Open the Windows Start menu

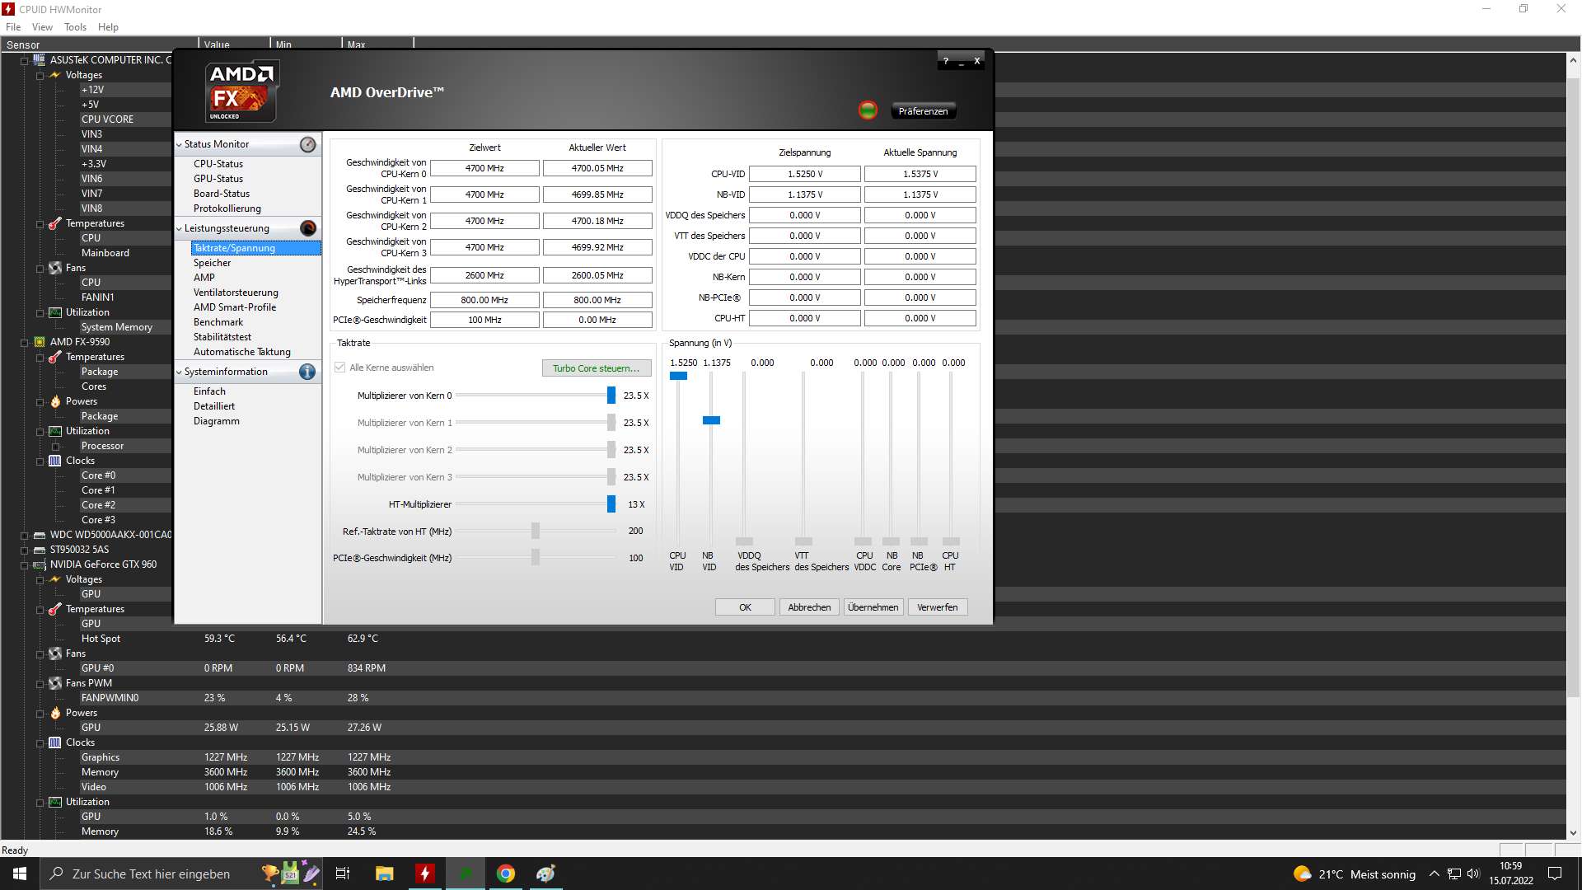[20, 874]
